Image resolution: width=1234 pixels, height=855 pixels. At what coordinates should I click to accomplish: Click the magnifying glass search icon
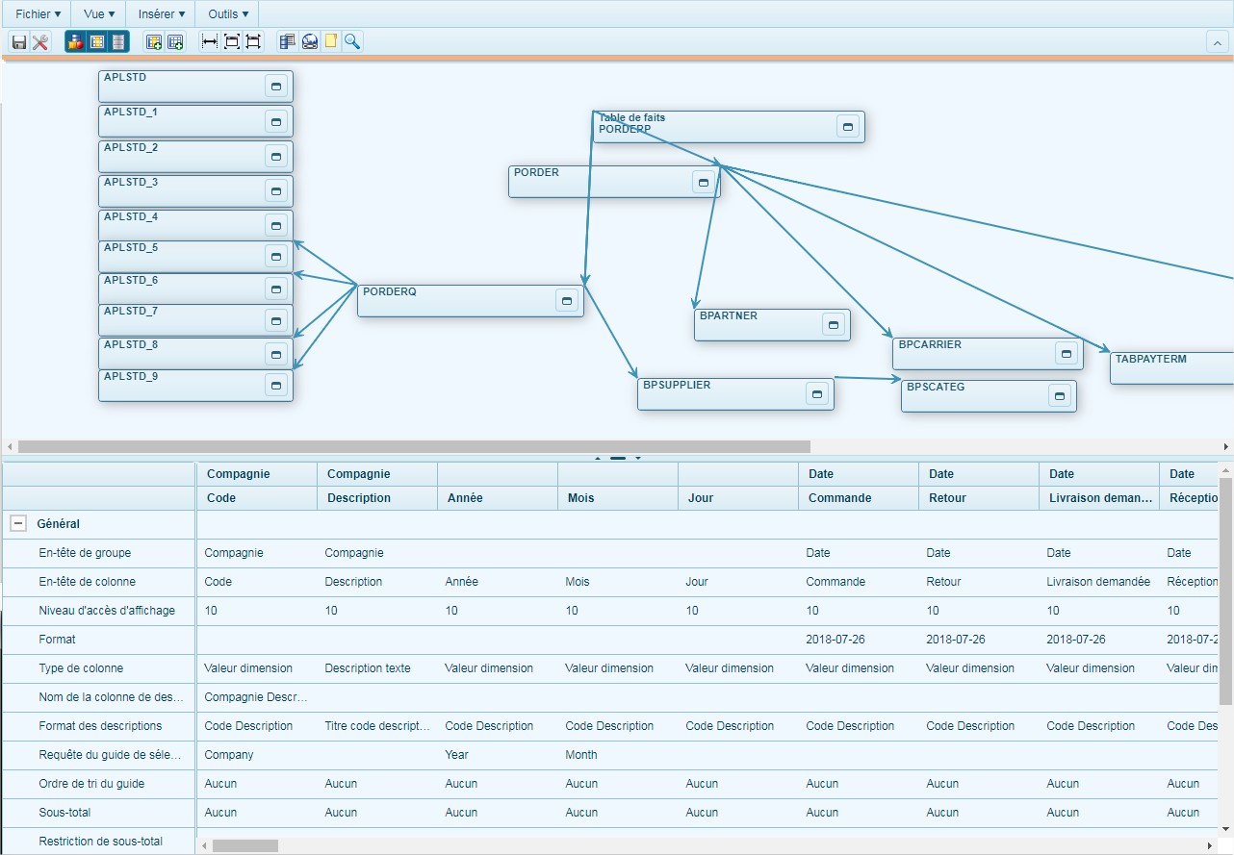pos(352,41)
